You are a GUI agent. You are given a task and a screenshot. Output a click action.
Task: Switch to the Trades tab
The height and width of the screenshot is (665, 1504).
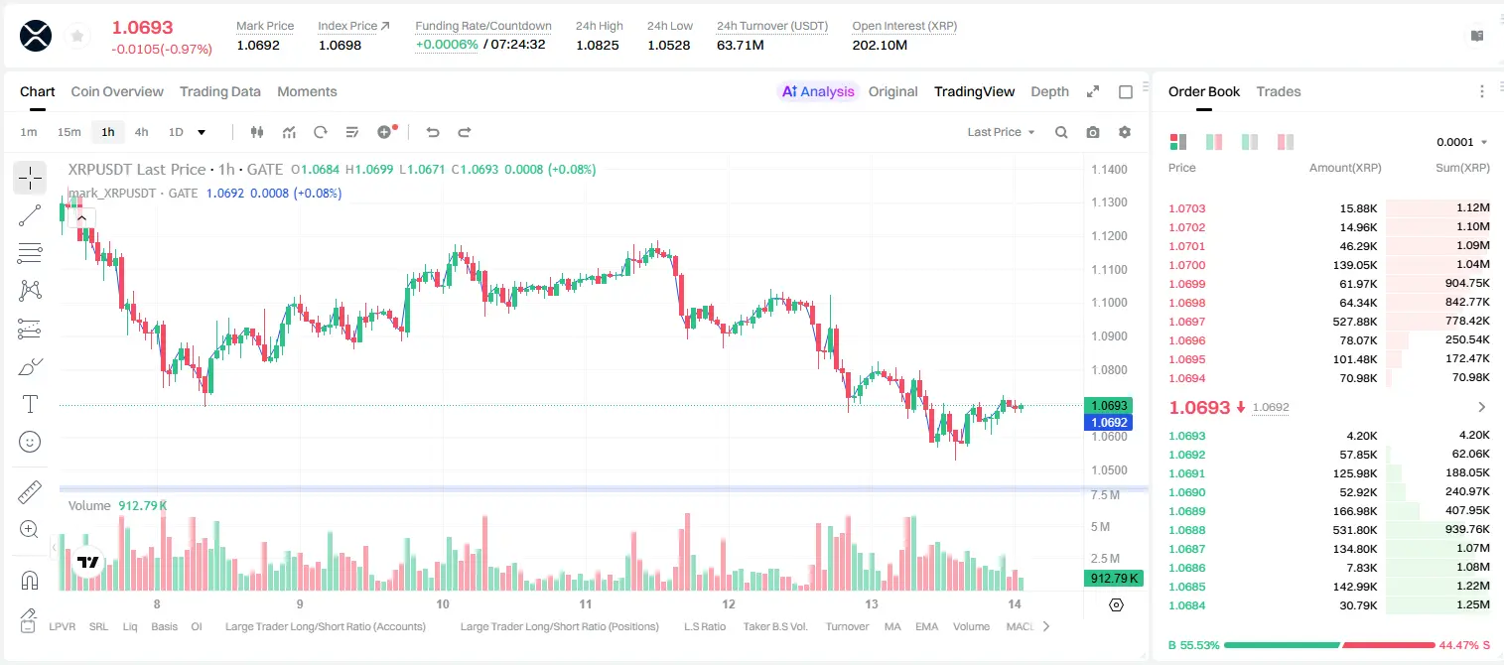1278,91
